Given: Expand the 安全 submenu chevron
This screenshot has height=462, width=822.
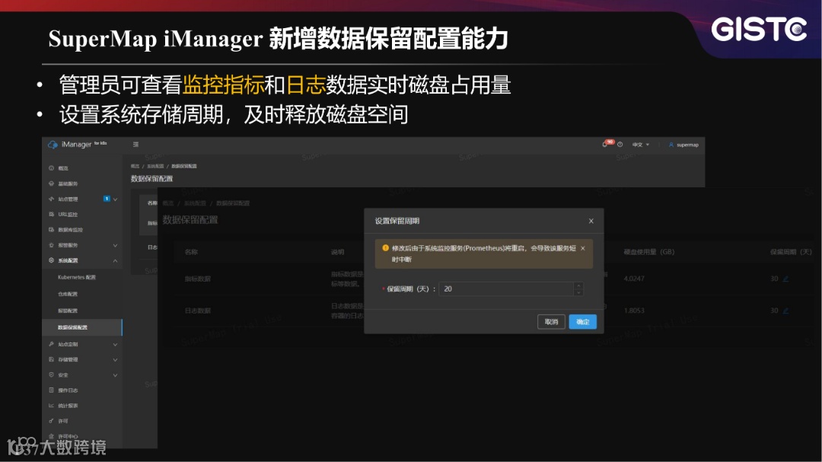Looking at the screenshot, I should [x=116, y=375].
